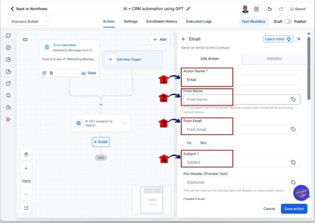Click the Save action button
The width and height of the screenshot is (315, 223).
click(294, 209)
